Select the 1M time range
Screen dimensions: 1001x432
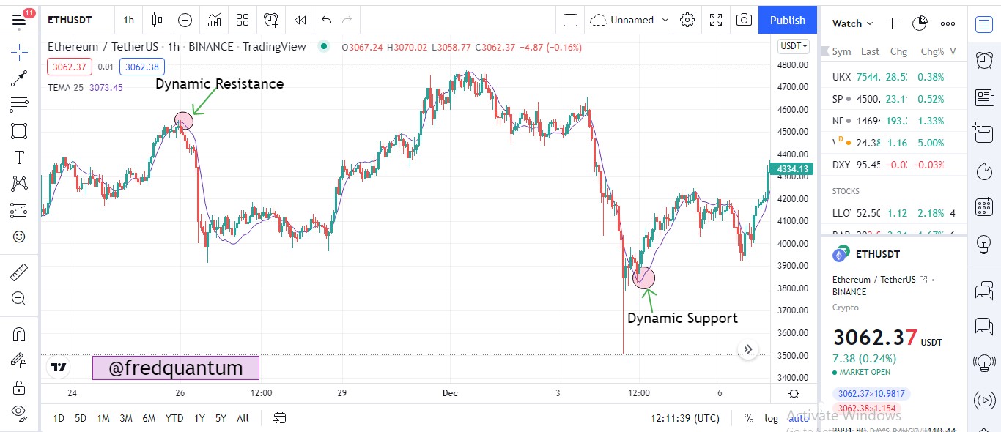coord(103,418)
